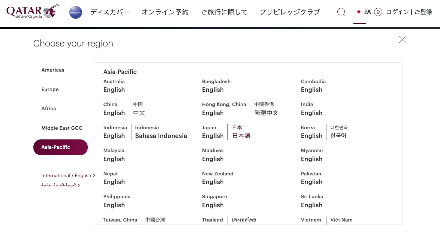Choose English under Philippines
Image resolution: width=440 pixels, height=232 pixels.
(x=114, y=205)
